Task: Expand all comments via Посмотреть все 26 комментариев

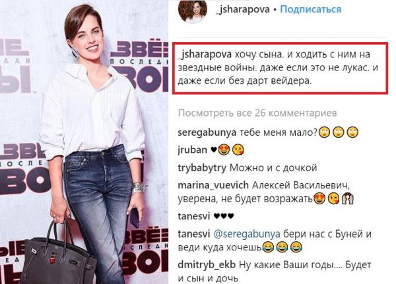Action: click(257, 113)
